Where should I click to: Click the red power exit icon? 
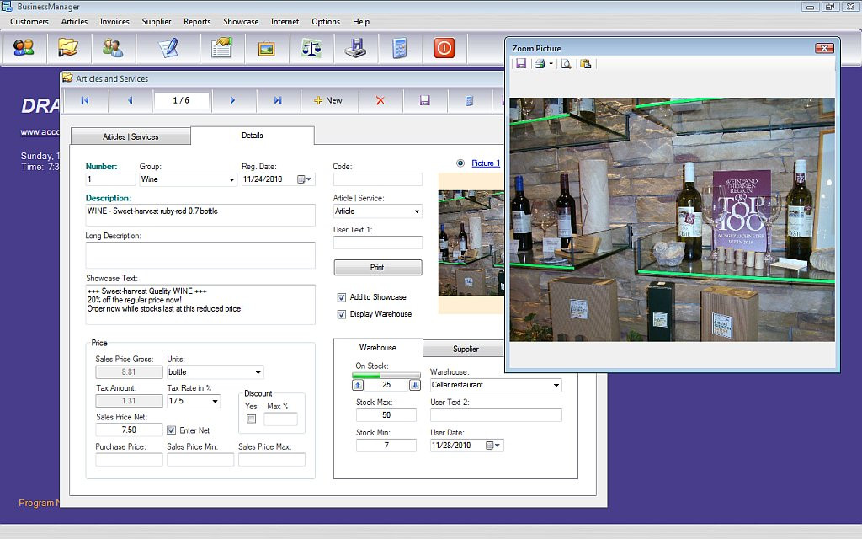tap(444, 48)
